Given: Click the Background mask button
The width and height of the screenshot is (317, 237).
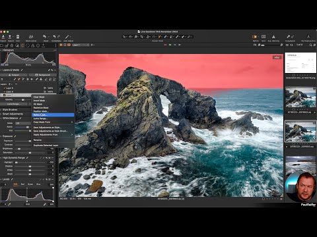Looking at the screenshot, I should click(x=43, y=75).
